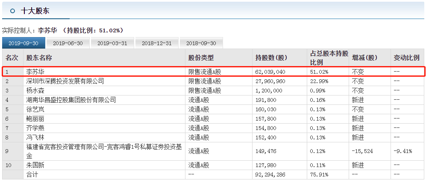The width and height of the screenshot is (426, 185).
Task: Click shareholder name 冯飞林
Action: coord(35,137)
